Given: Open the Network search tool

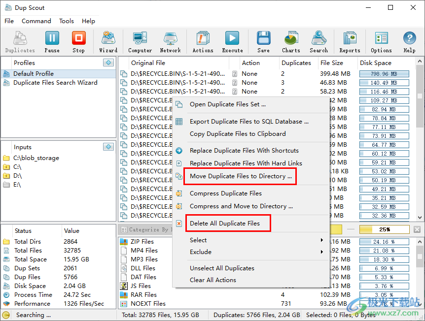Looking at the screenshot, I should pos(170,42).
